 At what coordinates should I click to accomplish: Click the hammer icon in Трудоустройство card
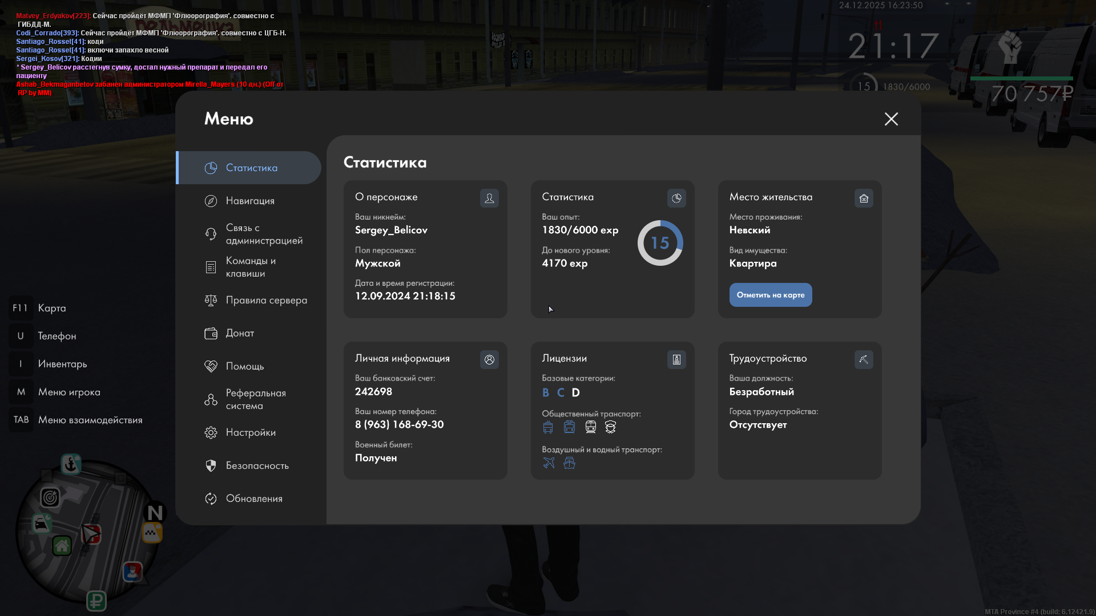coord(864,359)
